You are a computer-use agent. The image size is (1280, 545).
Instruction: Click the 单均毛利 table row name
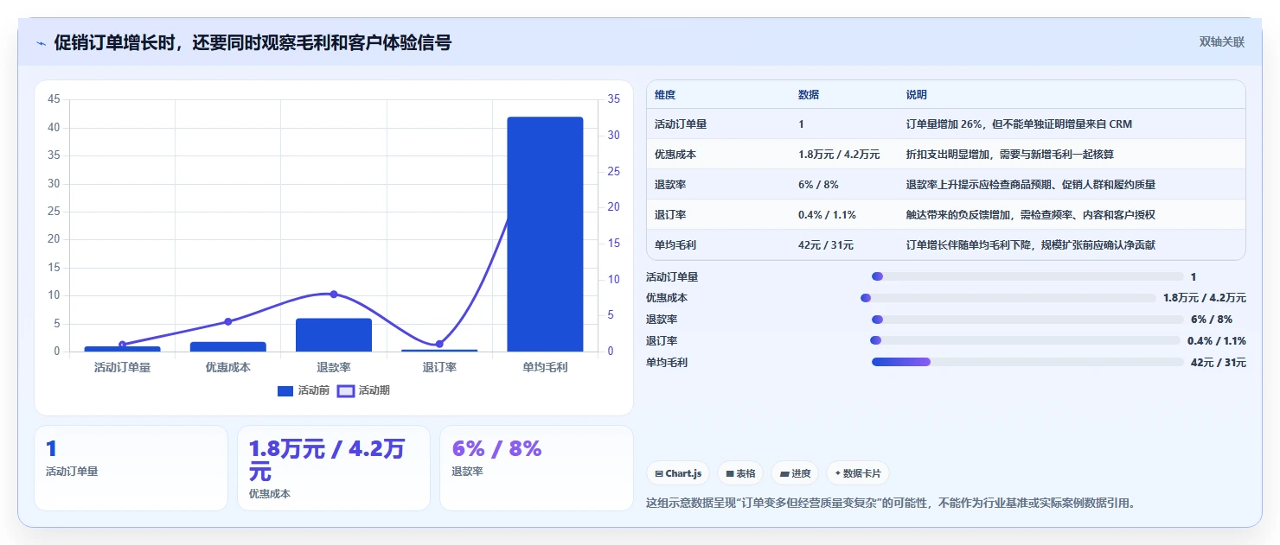tap(675, 245)
